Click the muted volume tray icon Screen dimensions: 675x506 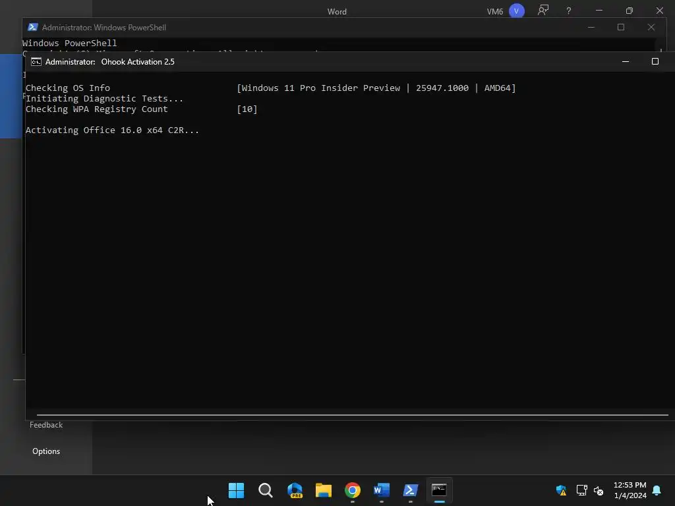pyautogui.click(x=599, y=490)
